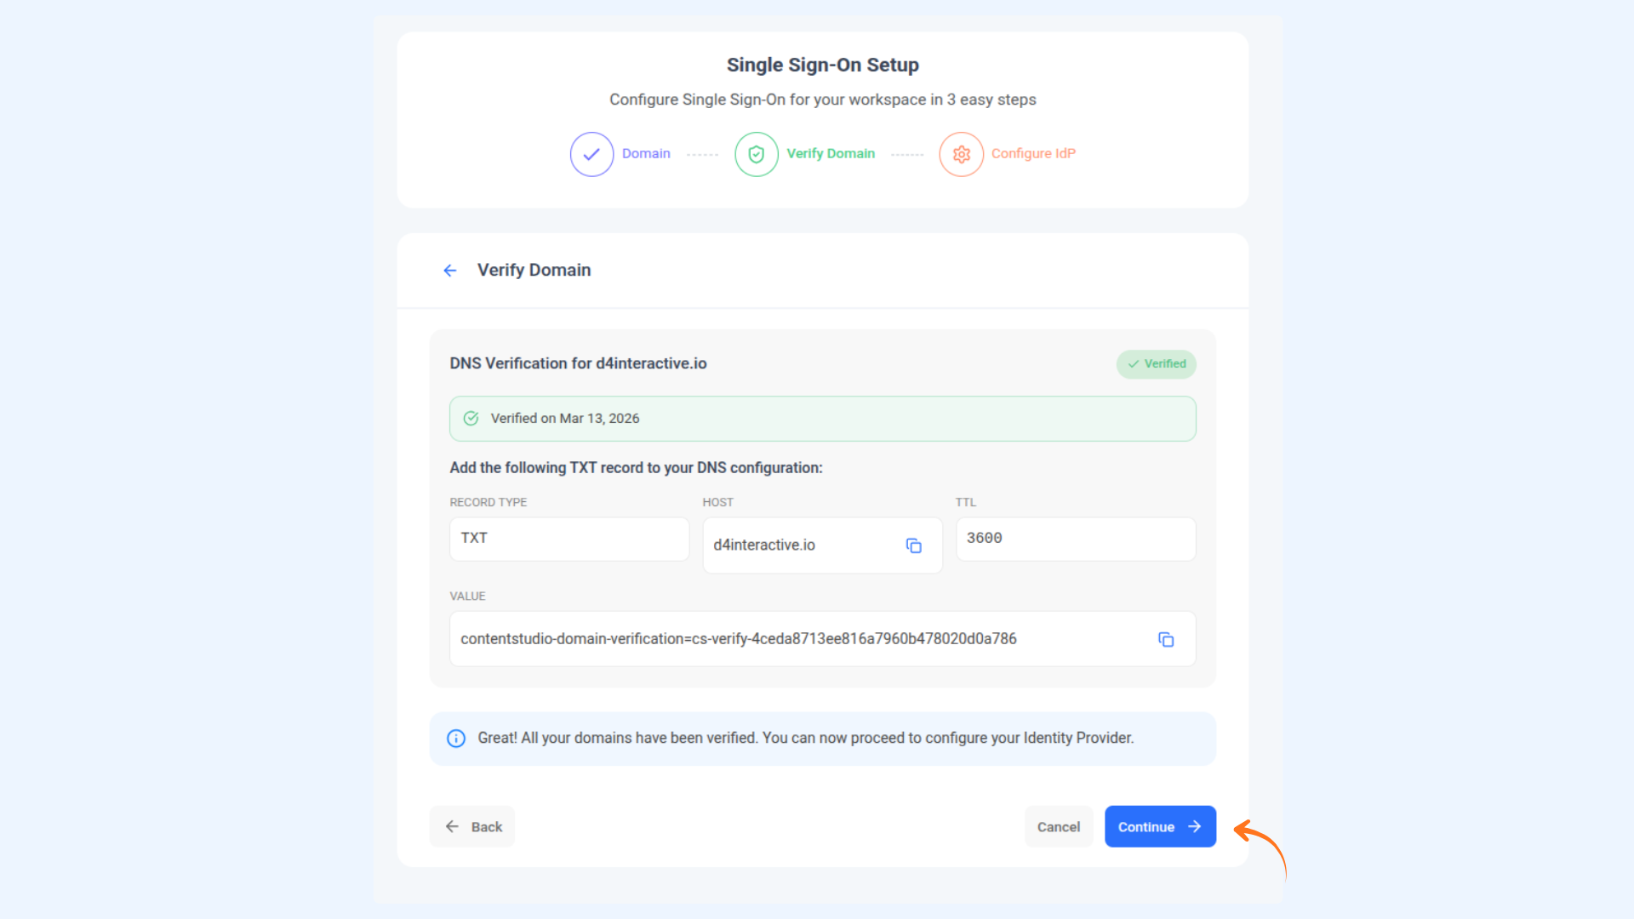
Task: Click the Verified status badge
Action: 1156,364
